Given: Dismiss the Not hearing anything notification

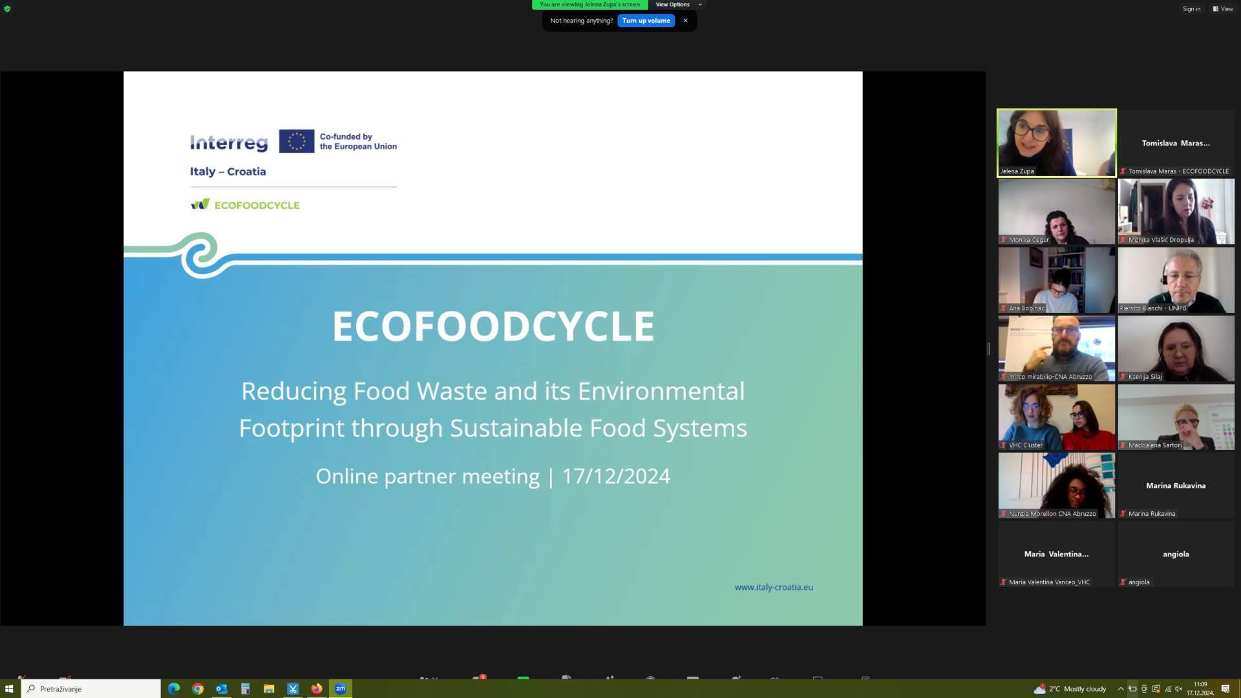Looking at the screenshot, I should [685, 21].
